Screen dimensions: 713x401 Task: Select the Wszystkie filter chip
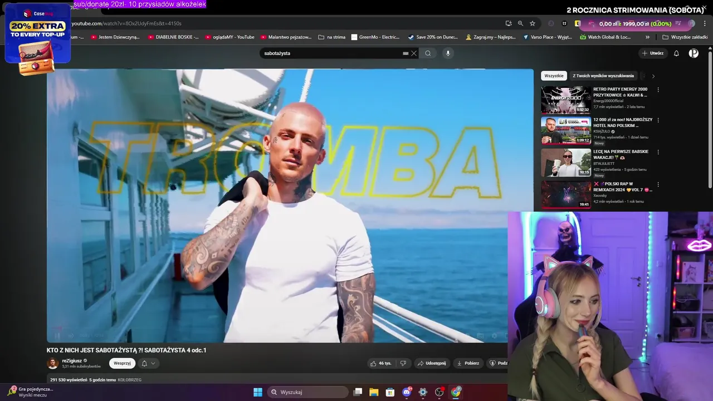[554, 76]
